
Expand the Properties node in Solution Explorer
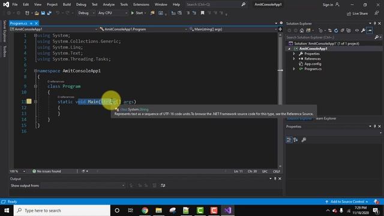pyautogui.click(x=294, y=53)
